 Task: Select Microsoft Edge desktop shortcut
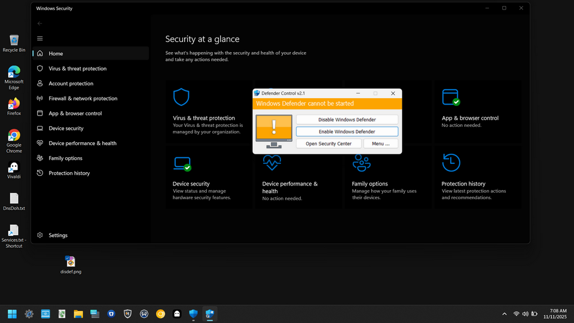click(14, 78)
